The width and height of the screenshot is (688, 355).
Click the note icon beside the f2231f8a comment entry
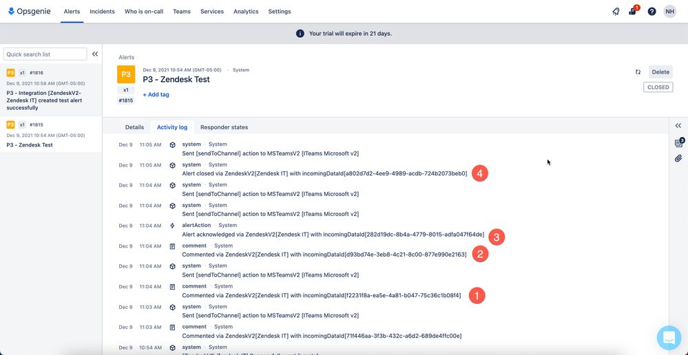click(172, 287)
